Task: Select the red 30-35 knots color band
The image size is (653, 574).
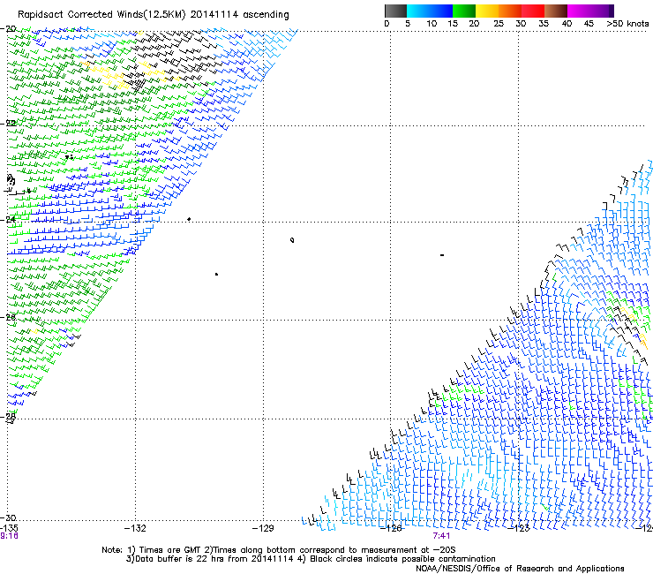Action: pyautogui.click(x=533, y=11)
